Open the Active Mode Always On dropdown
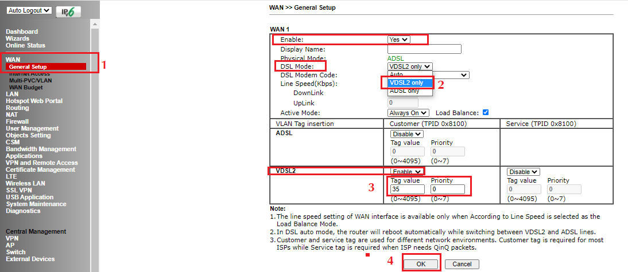Image resolution: width=628 pixels, height=272 pixels. 408,113
